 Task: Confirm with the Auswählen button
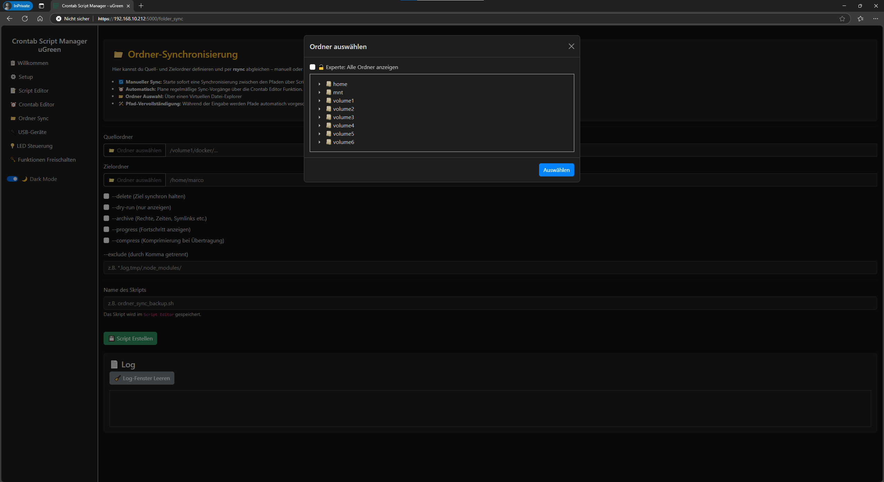[556, 170]
